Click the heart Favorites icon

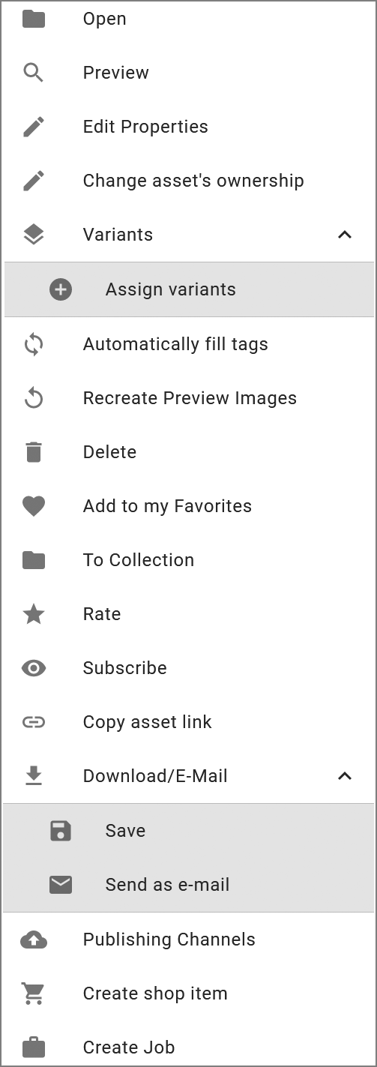pos(34,506)
